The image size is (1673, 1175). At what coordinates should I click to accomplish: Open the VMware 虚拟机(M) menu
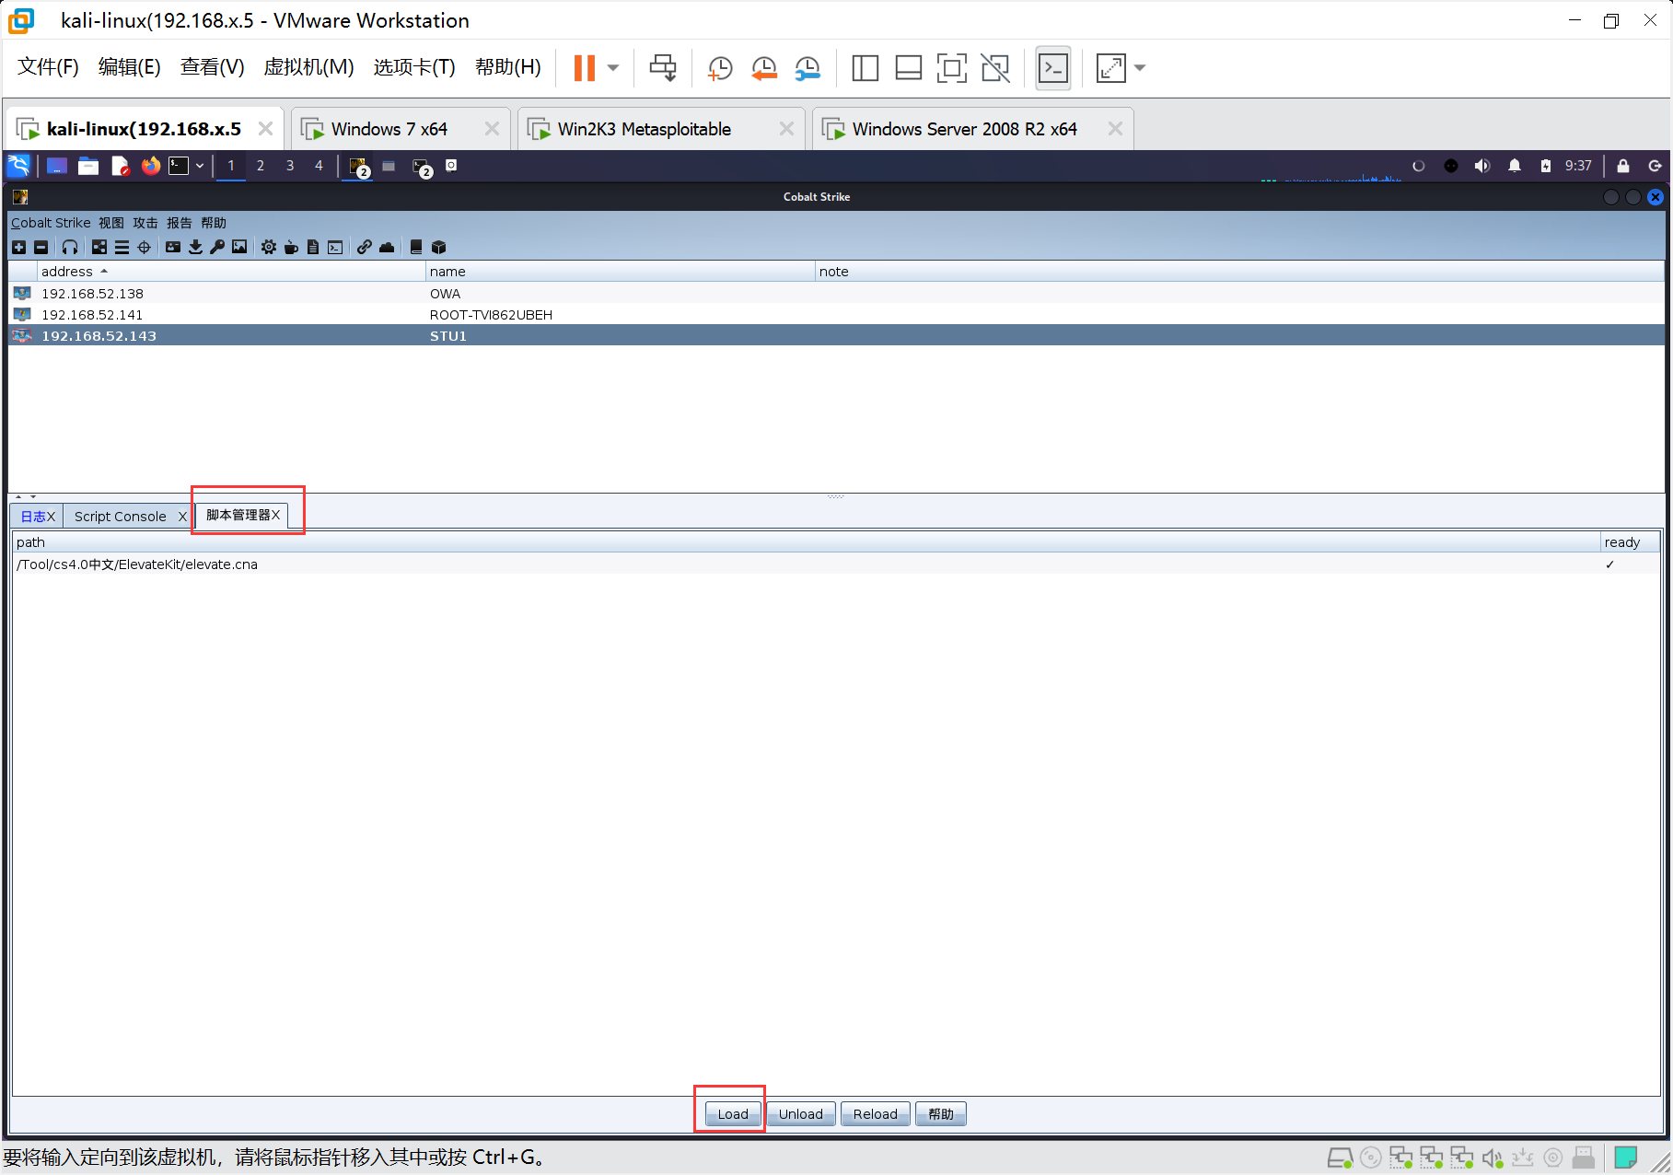308,67
